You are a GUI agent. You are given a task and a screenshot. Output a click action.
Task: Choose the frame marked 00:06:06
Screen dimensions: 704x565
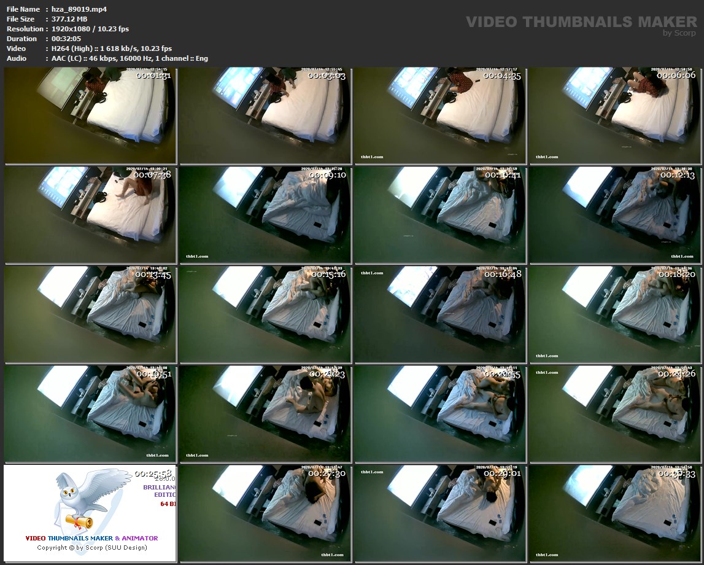pos(616,115)
